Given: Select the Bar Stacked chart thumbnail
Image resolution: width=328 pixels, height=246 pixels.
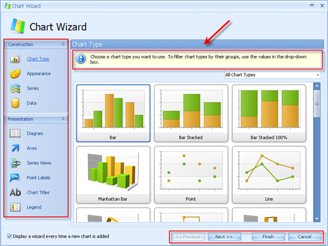Looking at the screenshot, I should click(191, 113).
